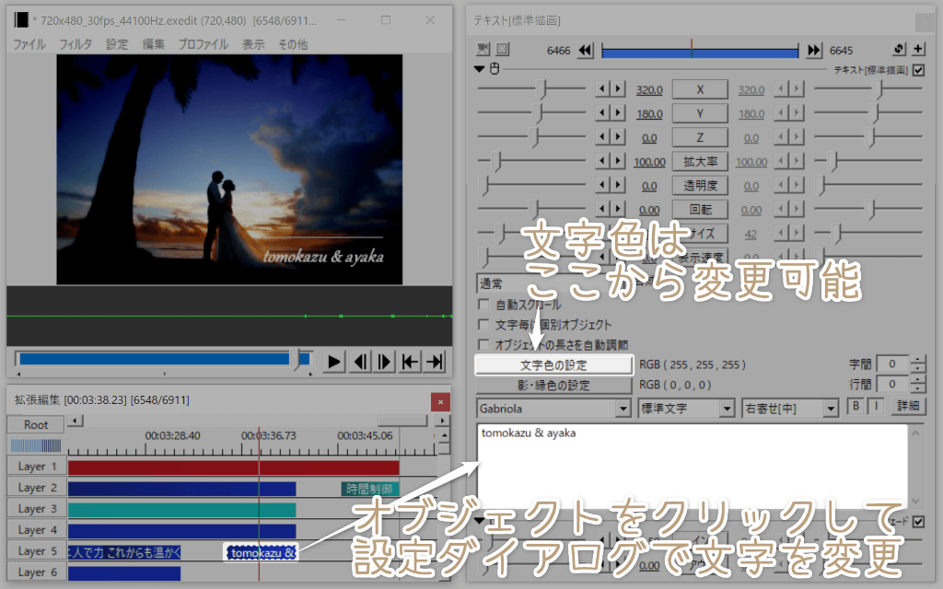This screenshot has height=589, width=943.
Task: Click the 文字色の設定 button
Action: (x=553, y=364)
